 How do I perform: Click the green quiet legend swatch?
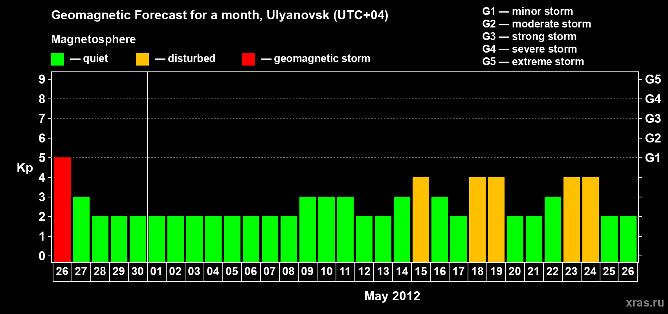coord(57,59)
